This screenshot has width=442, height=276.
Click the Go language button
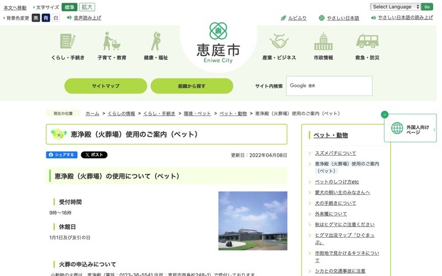point(427,7)
